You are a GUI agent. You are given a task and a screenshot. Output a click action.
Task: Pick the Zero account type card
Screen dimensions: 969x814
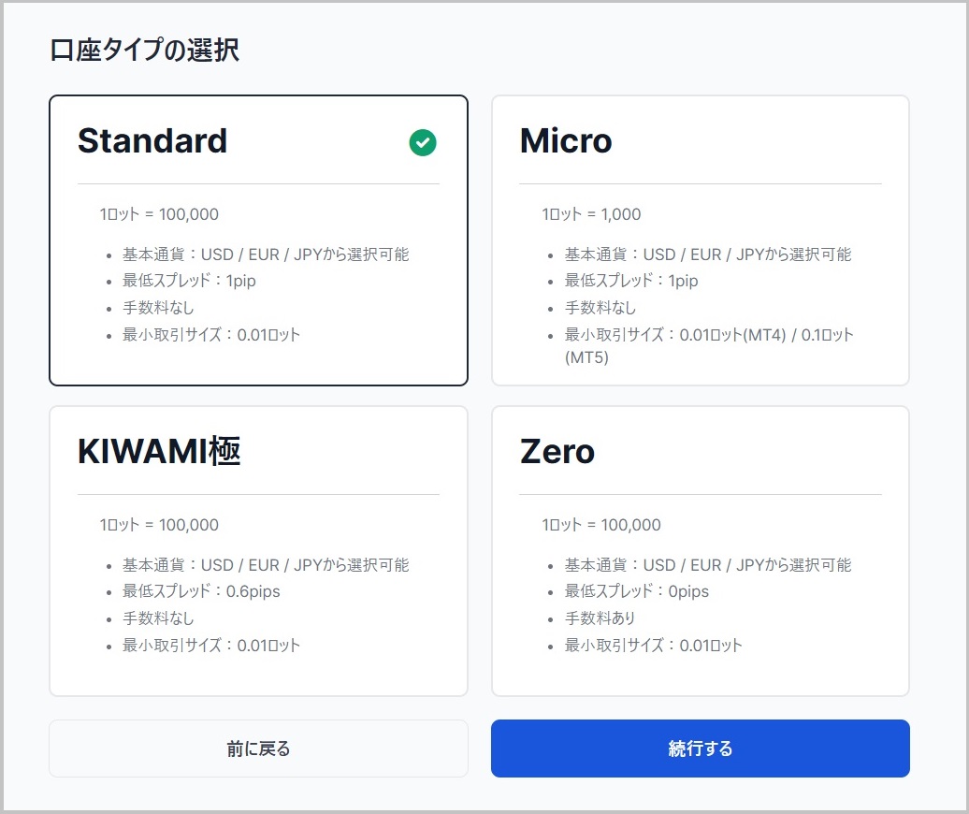(x=700, y=550)
